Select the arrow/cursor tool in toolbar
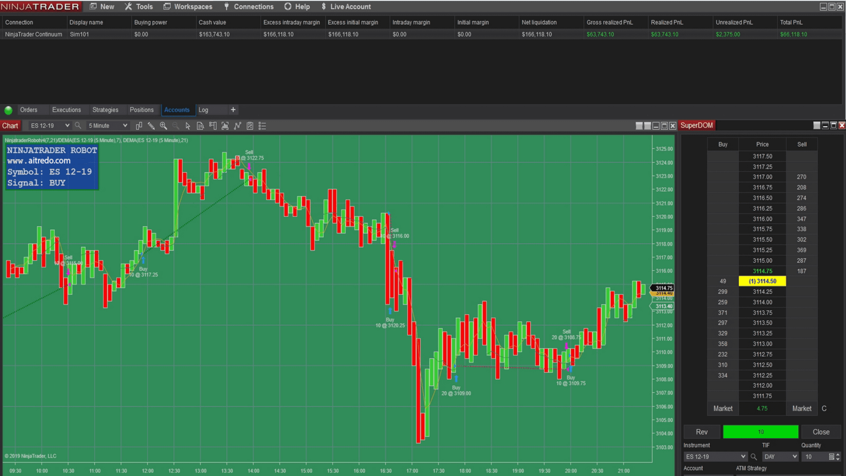The height and width of the screenshot is (476, 846). click(188, 126)
